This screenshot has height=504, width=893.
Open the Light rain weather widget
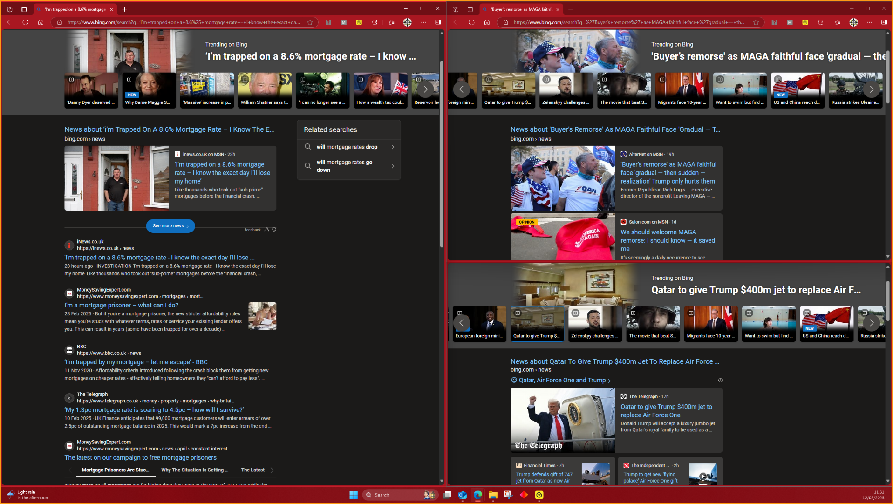(x=28, y=495)
